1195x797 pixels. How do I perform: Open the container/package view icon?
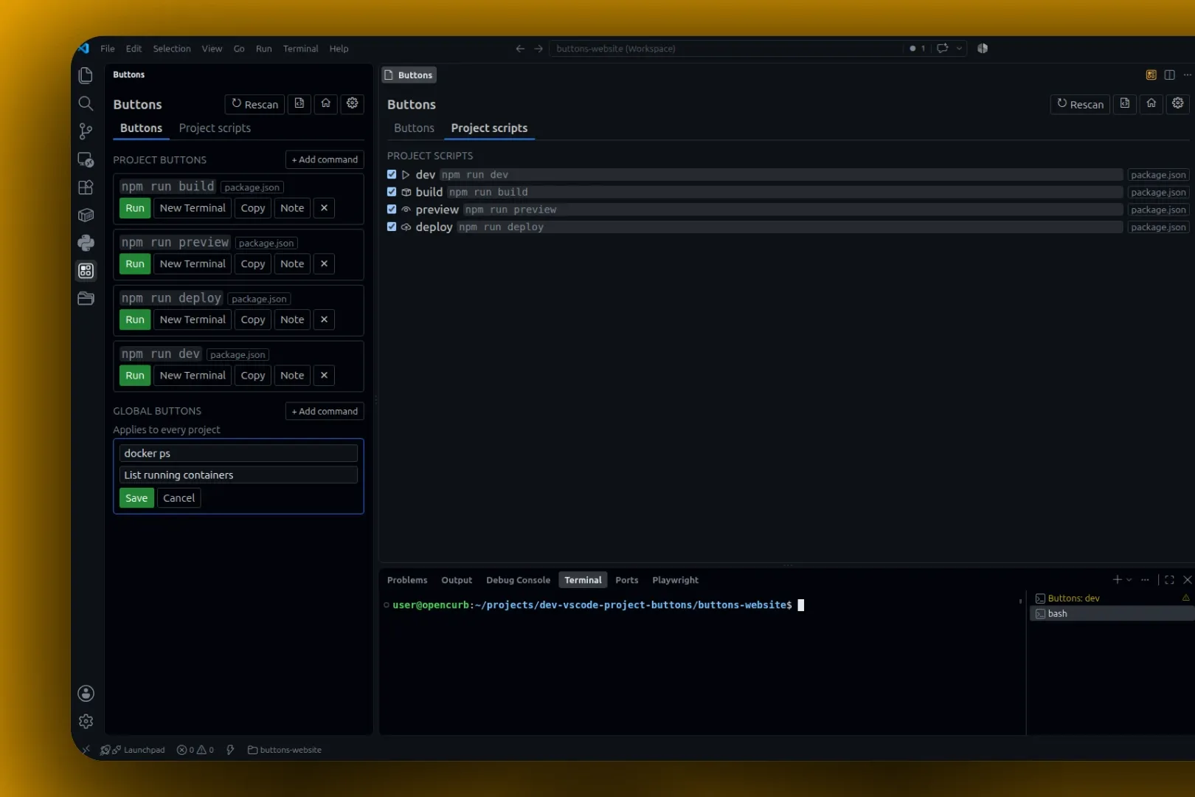point(86,215)
